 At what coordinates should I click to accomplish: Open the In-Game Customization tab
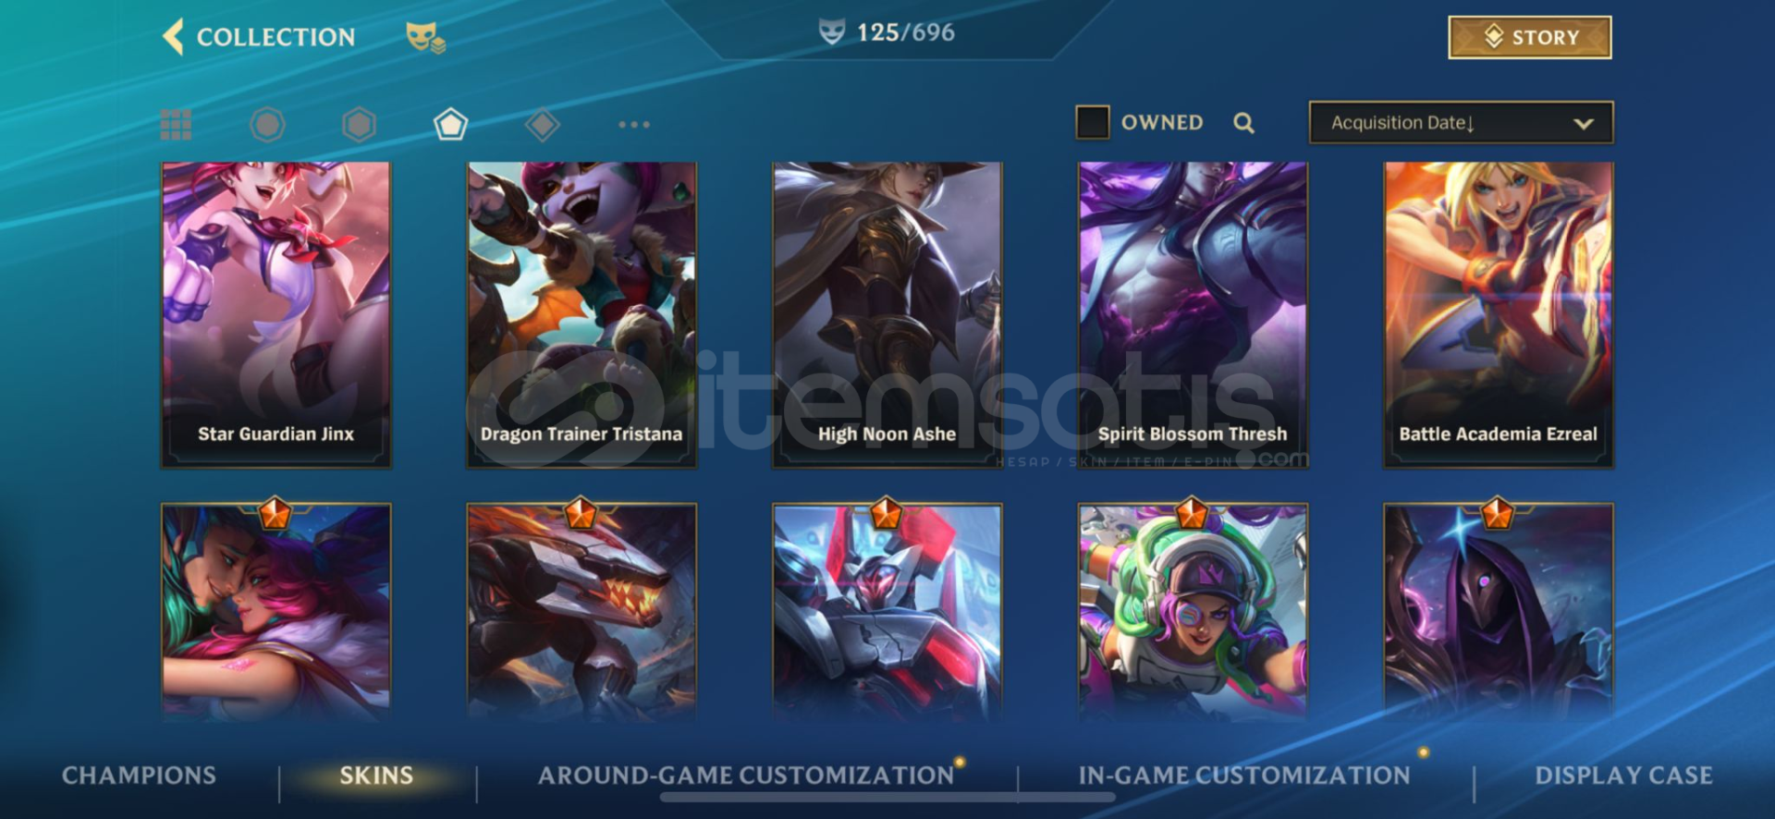coord(1244,776)
